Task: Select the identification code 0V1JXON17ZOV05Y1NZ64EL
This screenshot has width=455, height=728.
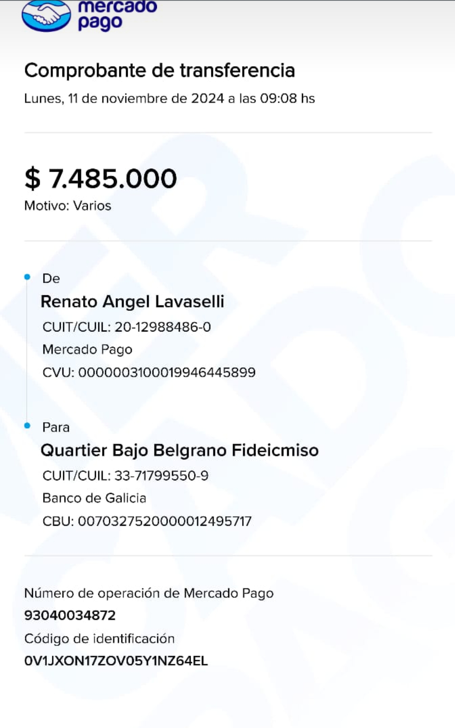Action: click(116, 661)
